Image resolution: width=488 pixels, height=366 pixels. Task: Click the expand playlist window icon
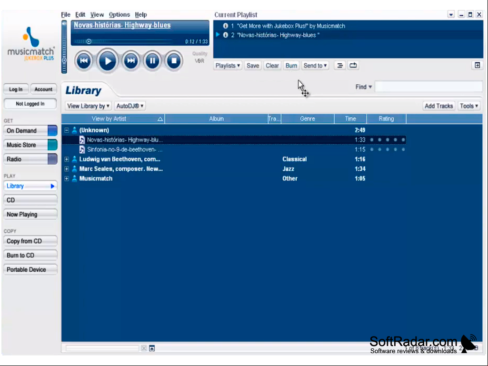(x=477, y=65)
